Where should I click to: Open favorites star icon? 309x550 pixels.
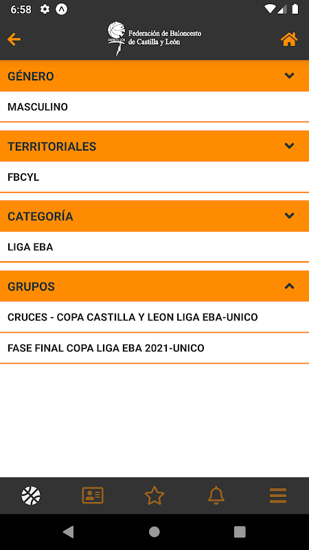pos(154,496)
